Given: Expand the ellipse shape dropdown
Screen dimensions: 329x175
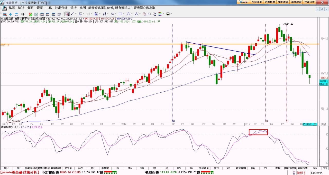Looking at the screenshot, I should [x=132, y=14].
